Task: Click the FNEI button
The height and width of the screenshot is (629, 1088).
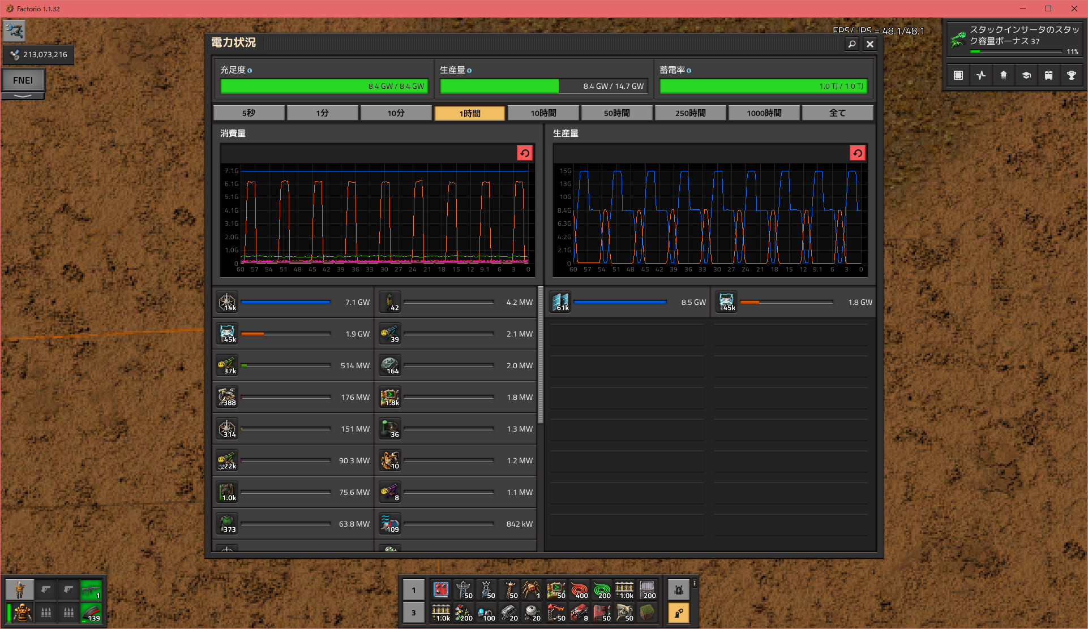Action: point(23,80)
